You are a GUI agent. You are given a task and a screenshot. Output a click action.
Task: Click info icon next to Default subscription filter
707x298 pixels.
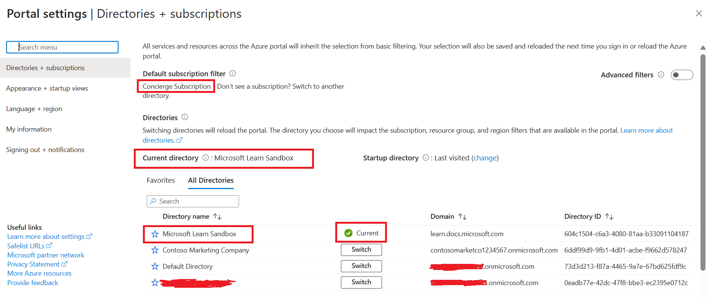233,74
